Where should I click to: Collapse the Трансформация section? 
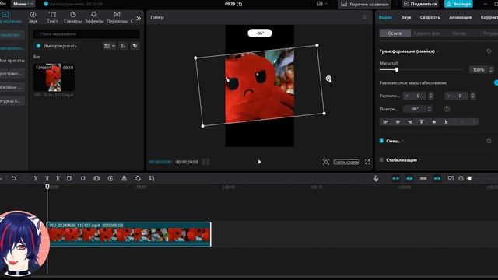click(x=437, y=51)
